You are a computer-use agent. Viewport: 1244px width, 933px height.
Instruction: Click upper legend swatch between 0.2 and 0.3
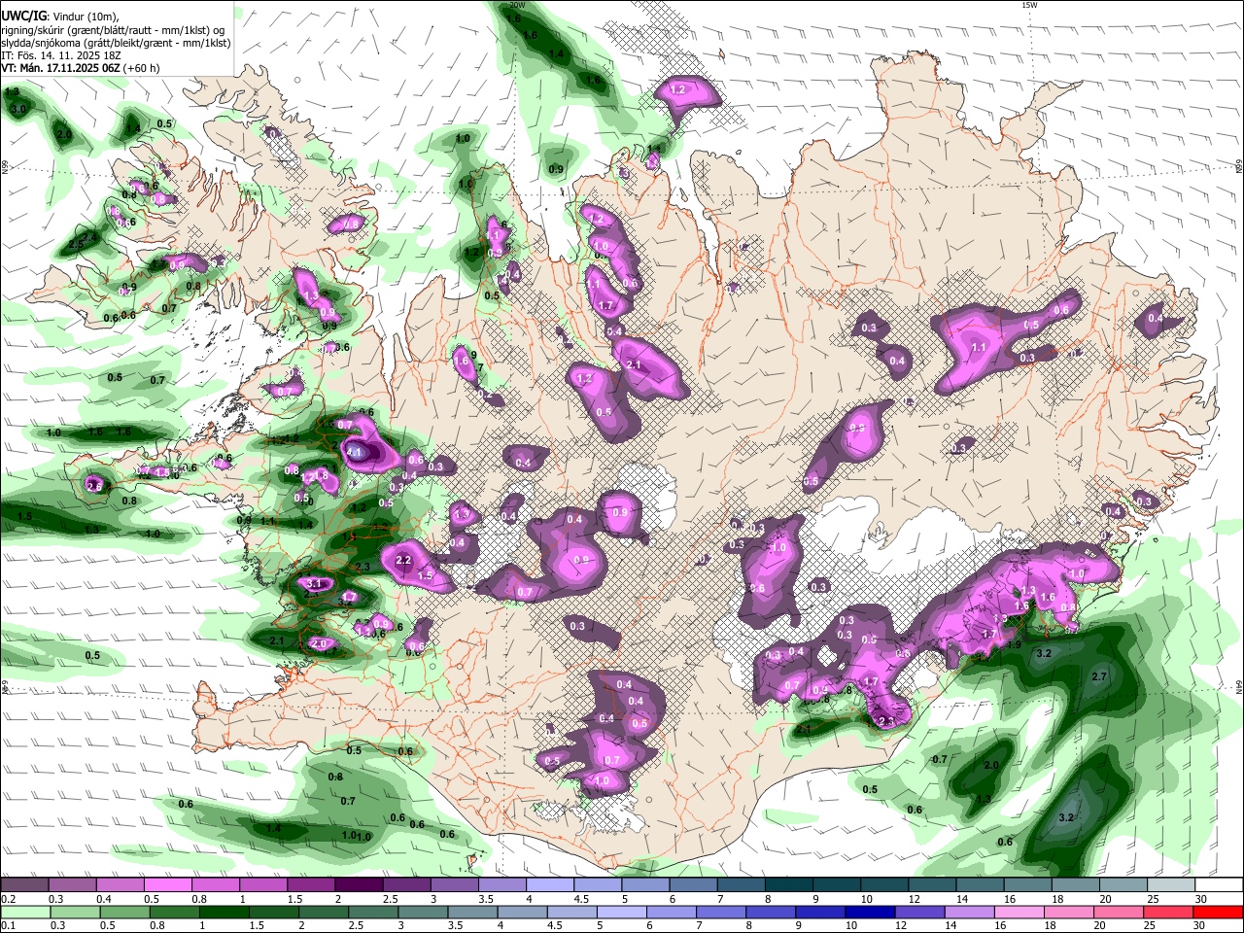(x=24, y=885)
